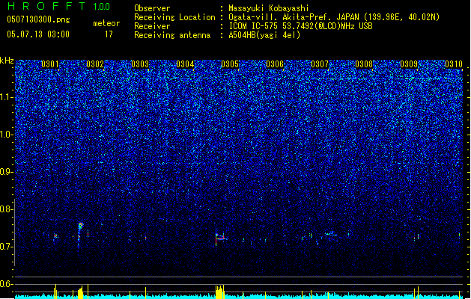
Task: Click the Receiver field label
Action: (152, 26)
